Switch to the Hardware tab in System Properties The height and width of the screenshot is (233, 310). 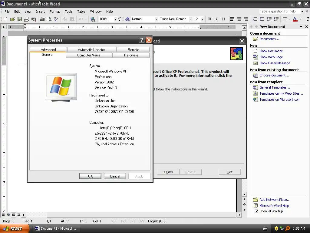pyautogui.click(x=131, y=55)
